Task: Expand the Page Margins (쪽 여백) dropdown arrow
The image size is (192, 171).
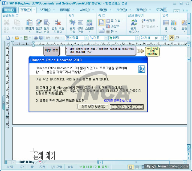Action: pyautogui.click(x=123, y=21)
